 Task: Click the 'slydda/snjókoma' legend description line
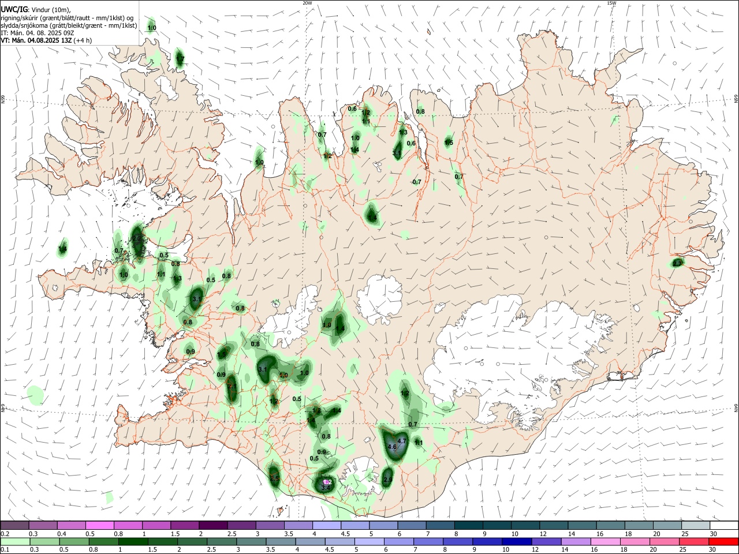tap(69, 25)
